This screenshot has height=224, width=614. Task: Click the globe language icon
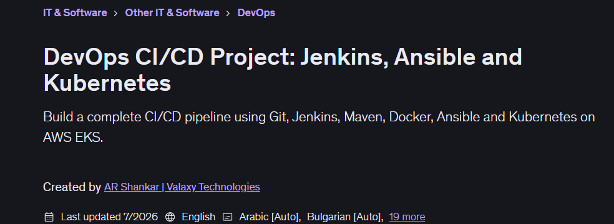[170, 217]
